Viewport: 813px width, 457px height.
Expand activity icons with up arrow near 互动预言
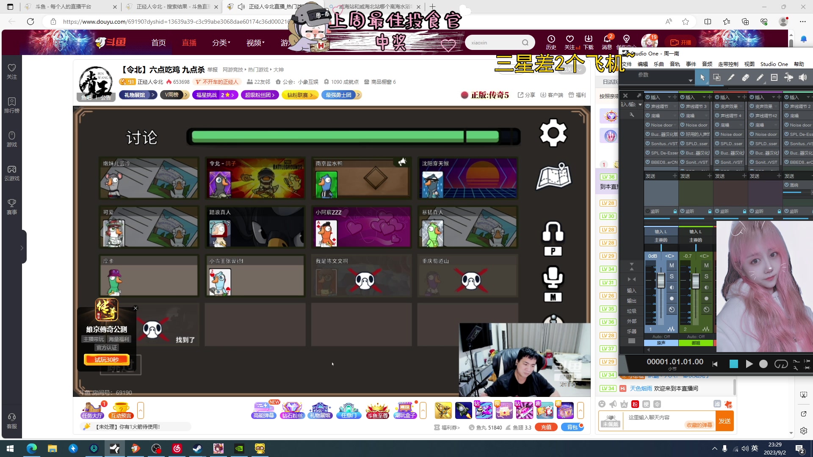pos(141,410)
